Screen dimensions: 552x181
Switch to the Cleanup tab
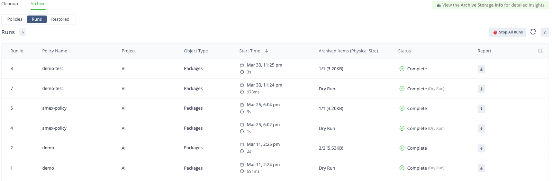pos(10,4)
